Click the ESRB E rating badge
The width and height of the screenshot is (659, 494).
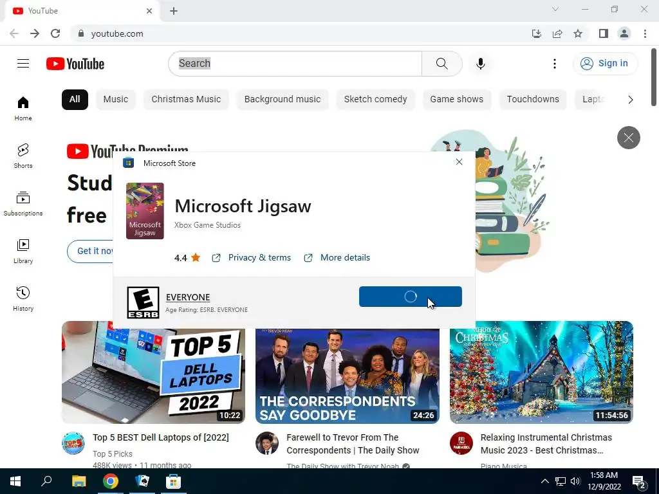pyautogui.click(x=143, y=302)
